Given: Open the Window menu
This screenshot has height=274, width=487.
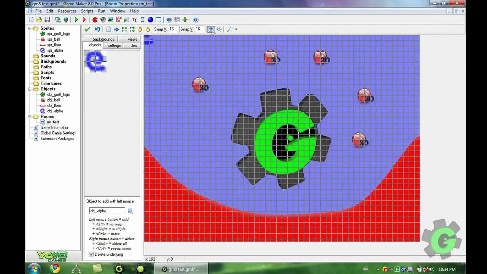Looking at the screenshot, I should (x=118, y=11).
